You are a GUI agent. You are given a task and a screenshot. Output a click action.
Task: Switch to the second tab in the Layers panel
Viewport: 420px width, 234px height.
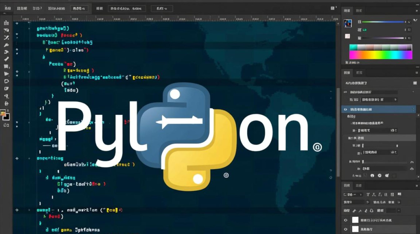coord(359,186)
